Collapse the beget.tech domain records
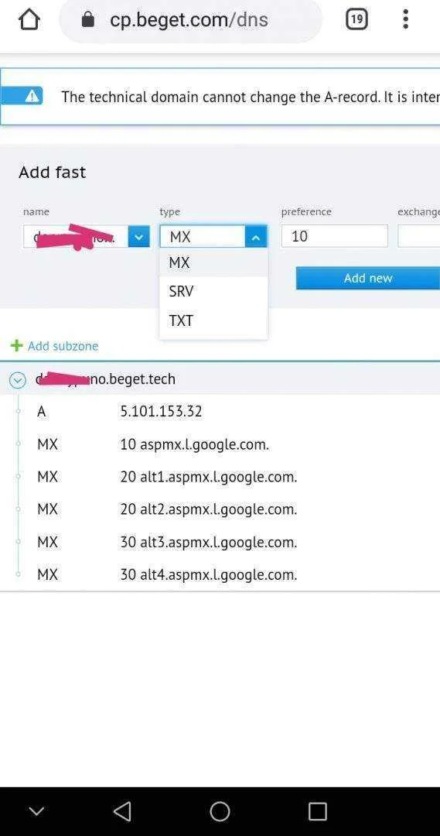The image size is (440, 836). coord(18,379)
